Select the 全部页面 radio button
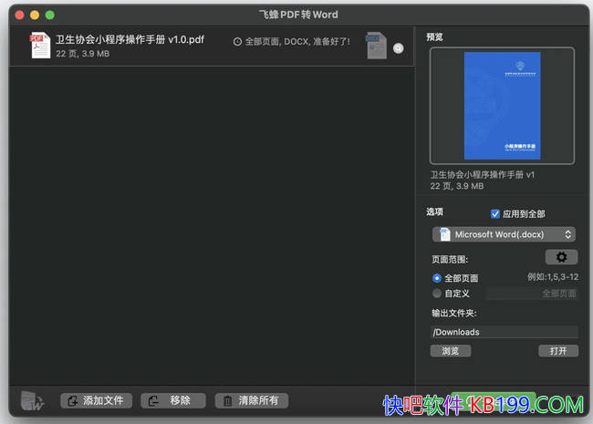Viewport: 593px width, 424px height. [x=437, y=278]
